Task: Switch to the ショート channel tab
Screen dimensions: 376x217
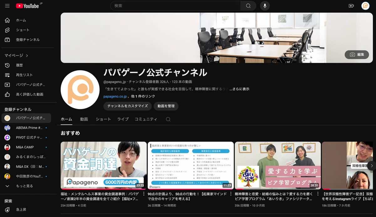Action: (103, 119)
